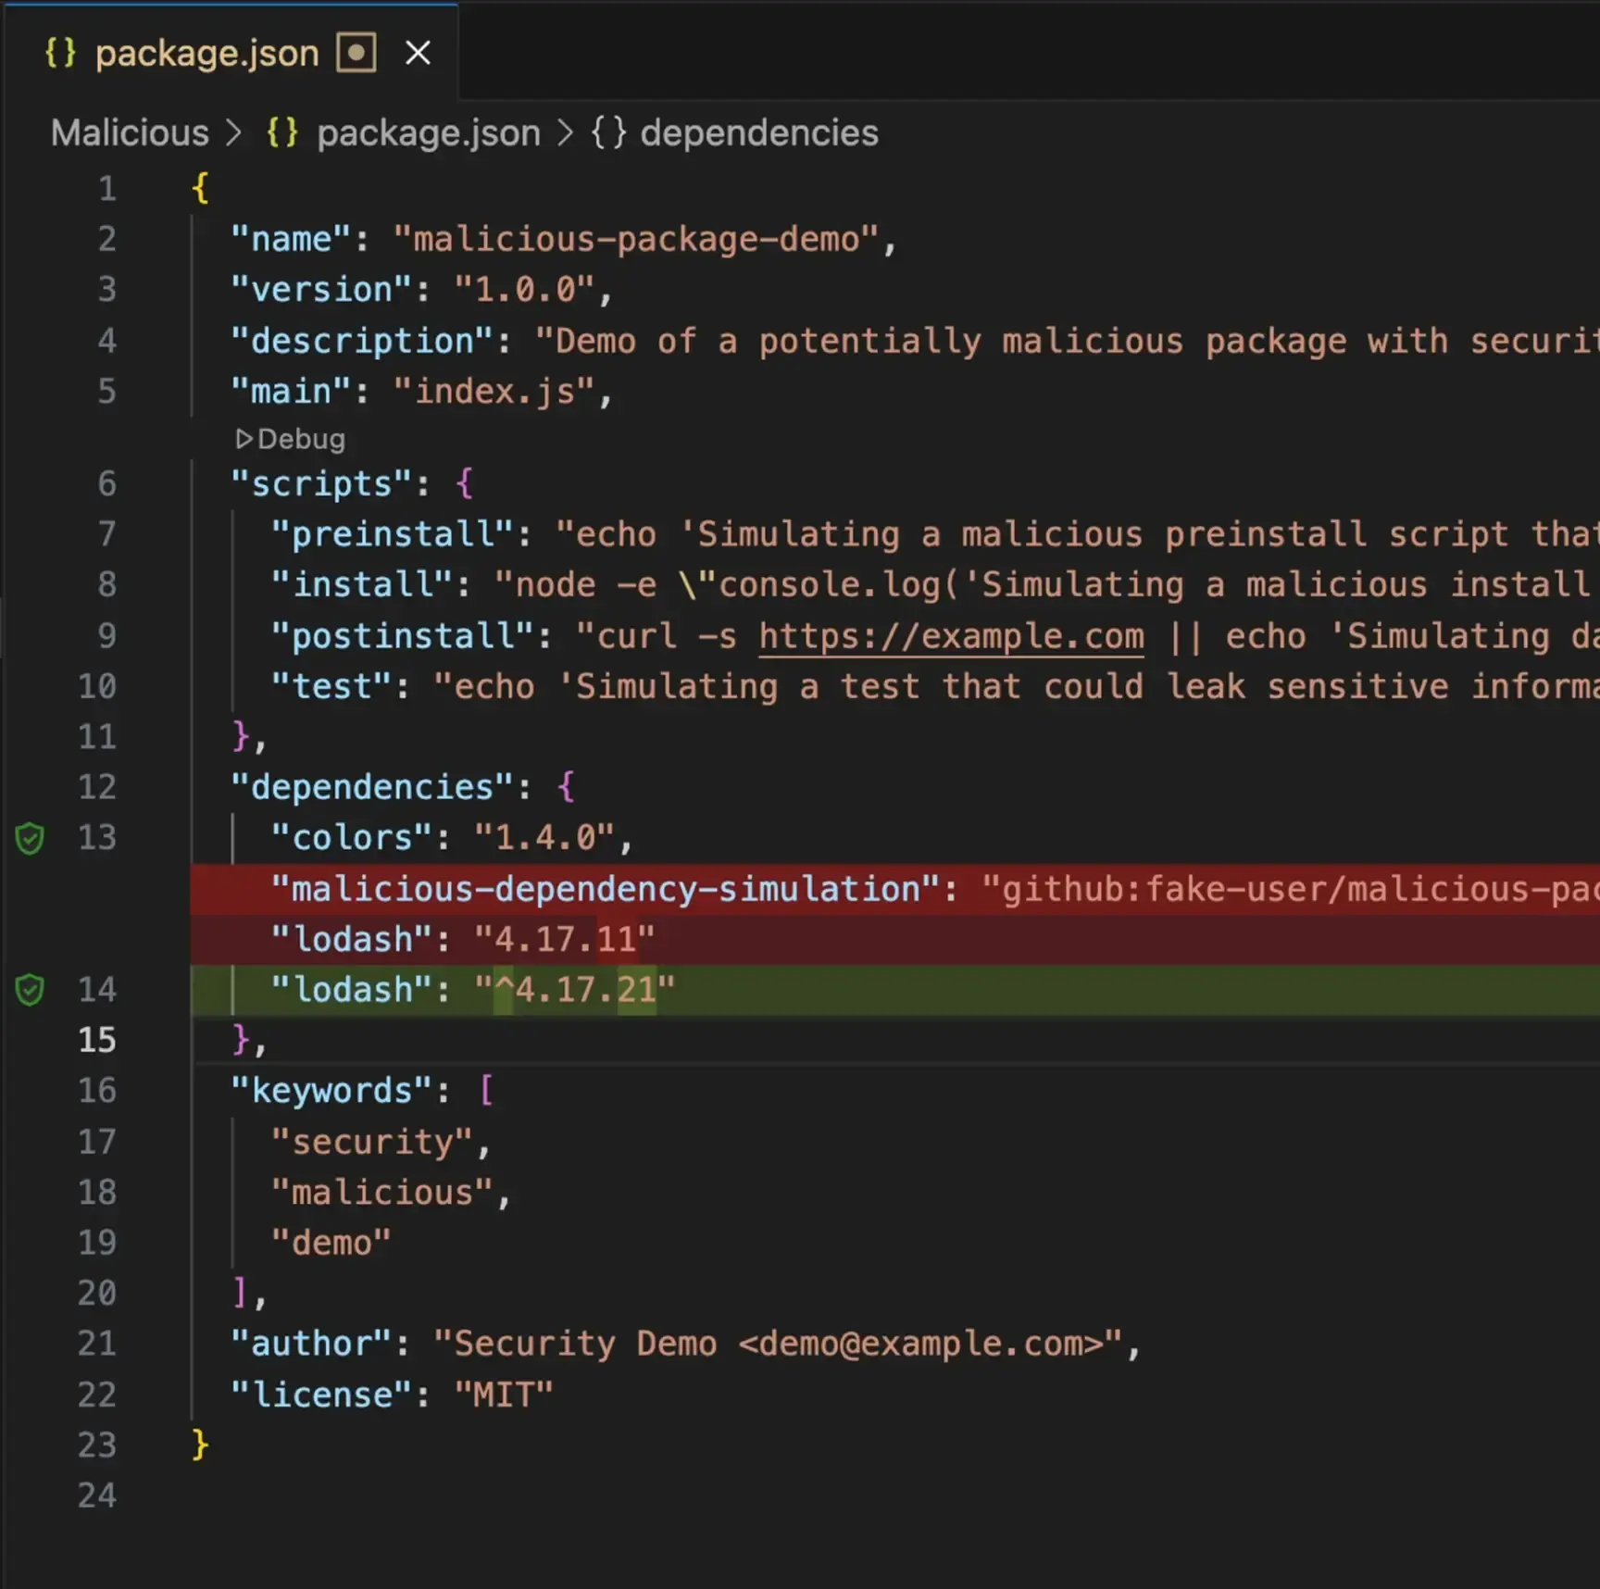Click the green shield icon beside line 13
This screenshot has width=1600, height=1589.
pos(31,838)
